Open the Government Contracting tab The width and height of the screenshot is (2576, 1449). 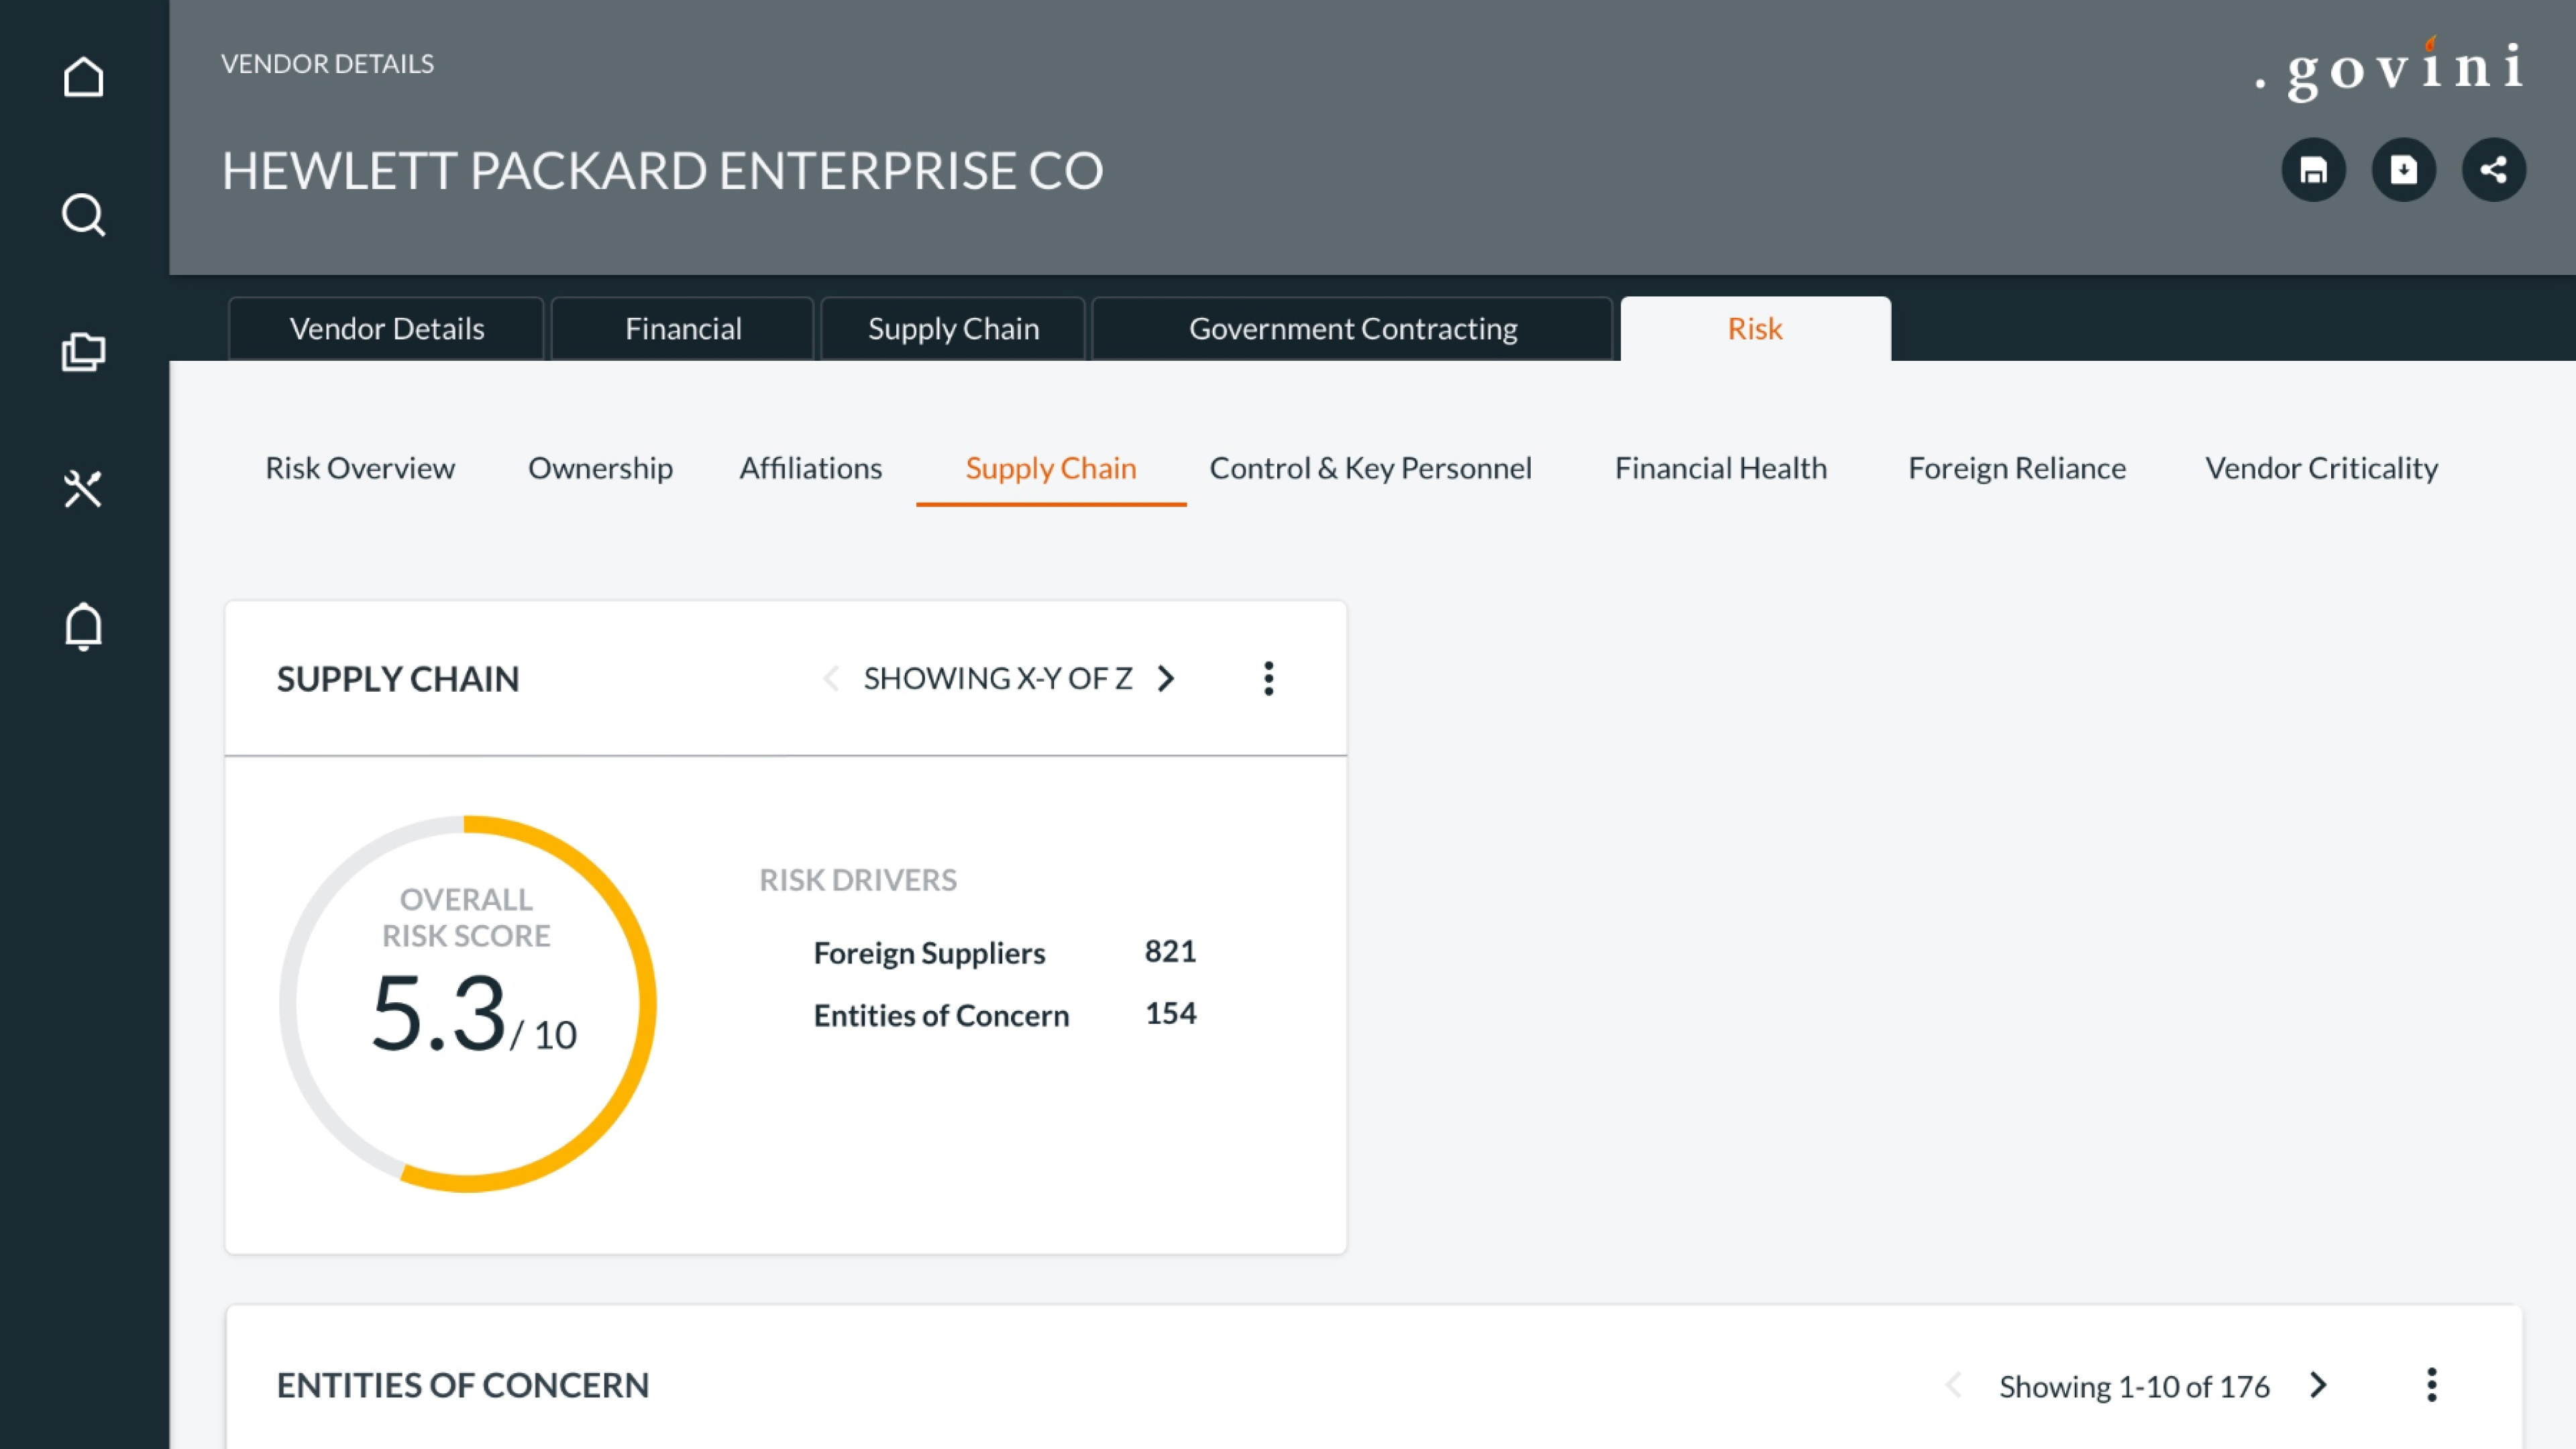point(1352,329)
